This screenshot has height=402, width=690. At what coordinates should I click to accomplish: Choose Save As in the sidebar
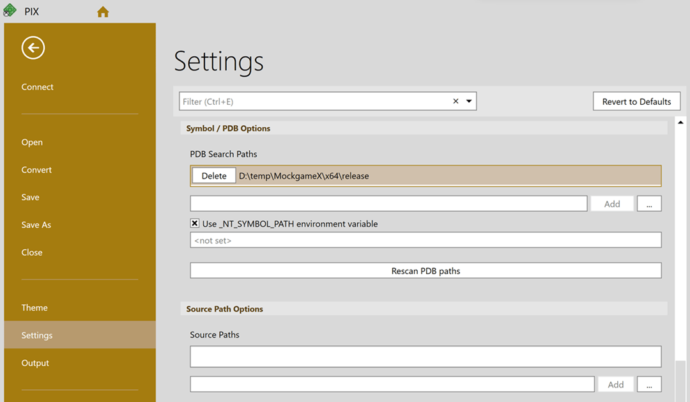click(36, 225)
